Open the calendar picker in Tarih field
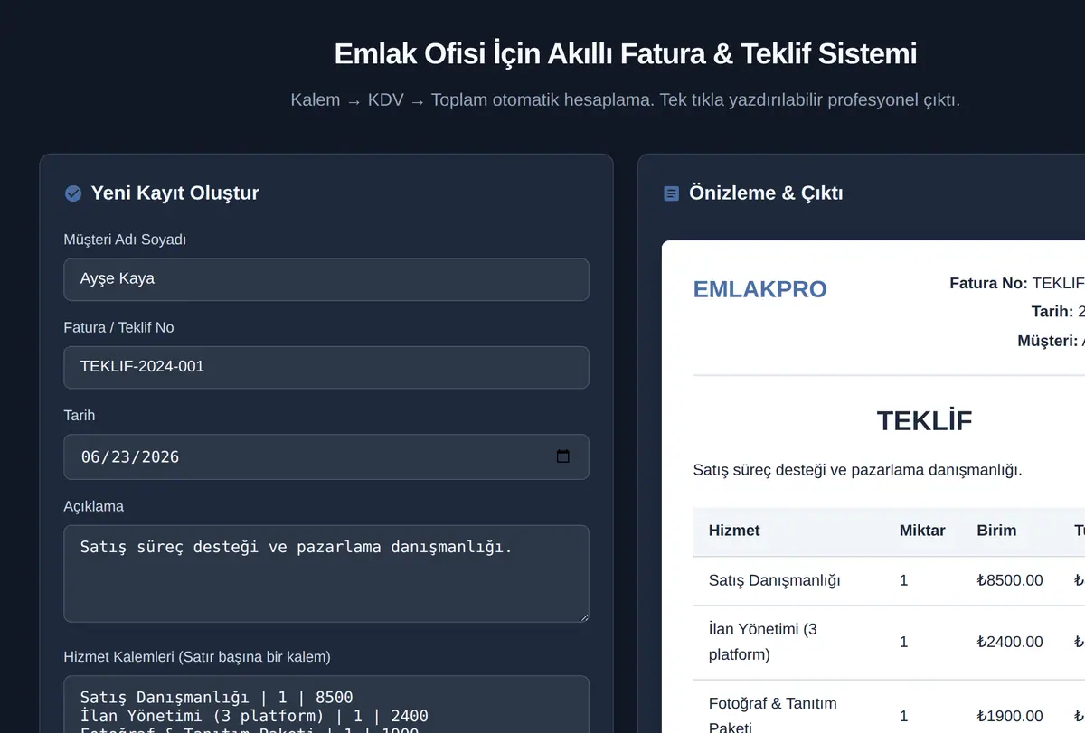Screen dimensions: 1085x733 (x=563, y=456)
